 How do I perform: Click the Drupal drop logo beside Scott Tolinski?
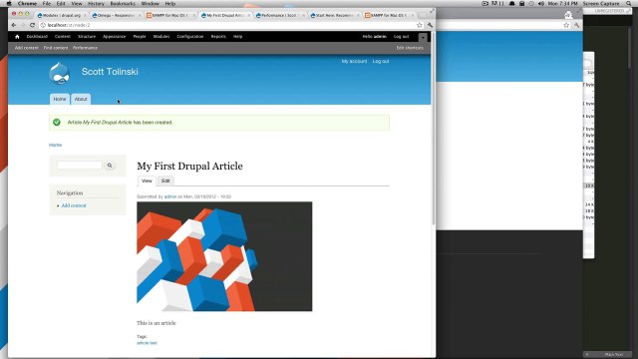pos(60,73)
